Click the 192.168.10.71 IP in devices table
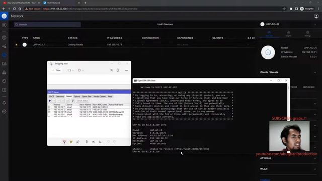The width and height of the screenshot is (322, 181). 114,45
